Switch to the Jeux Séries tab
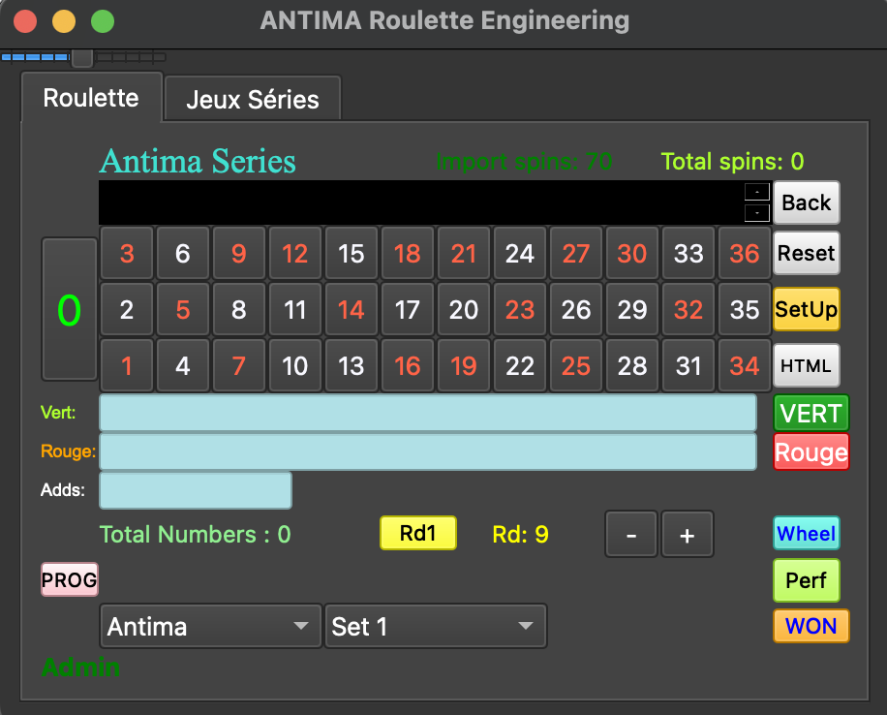The width and height of the screenshot is (887, 715). click(252, 98)
